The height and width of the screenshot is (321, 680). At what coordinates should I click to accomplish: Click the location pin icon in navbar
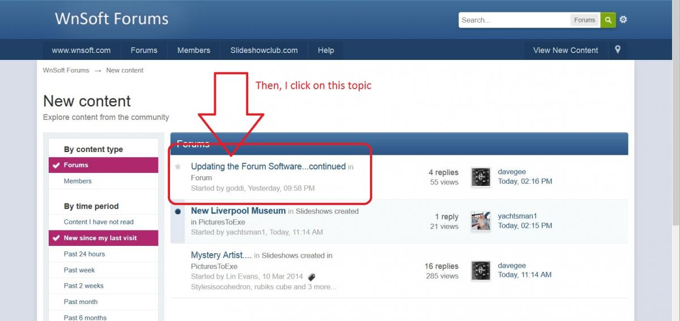coord(618,50)
